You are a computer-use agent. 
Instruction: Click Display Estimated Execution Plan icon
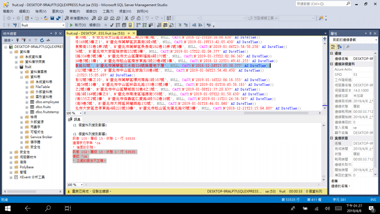point(118,25)
